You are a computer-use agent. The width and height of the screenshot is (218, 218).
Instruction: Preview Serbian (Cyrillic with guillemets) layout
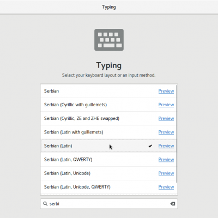click(166, 105)
